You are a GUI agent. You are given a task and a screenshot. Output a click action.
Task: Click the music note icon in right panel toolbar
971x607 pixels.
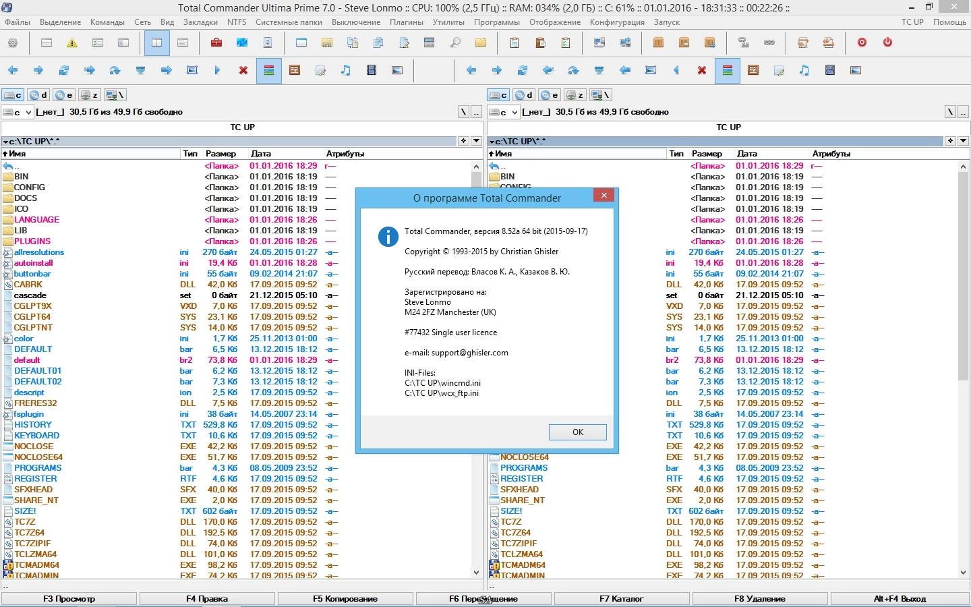pos(804,70)
